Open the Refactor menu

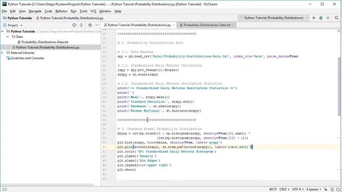[61, 11]
